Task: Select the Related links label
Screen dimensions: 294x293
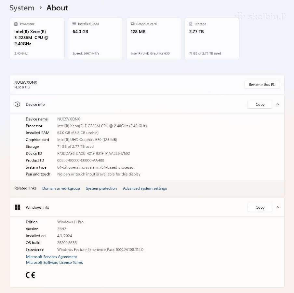Action: tap(25, 188)
